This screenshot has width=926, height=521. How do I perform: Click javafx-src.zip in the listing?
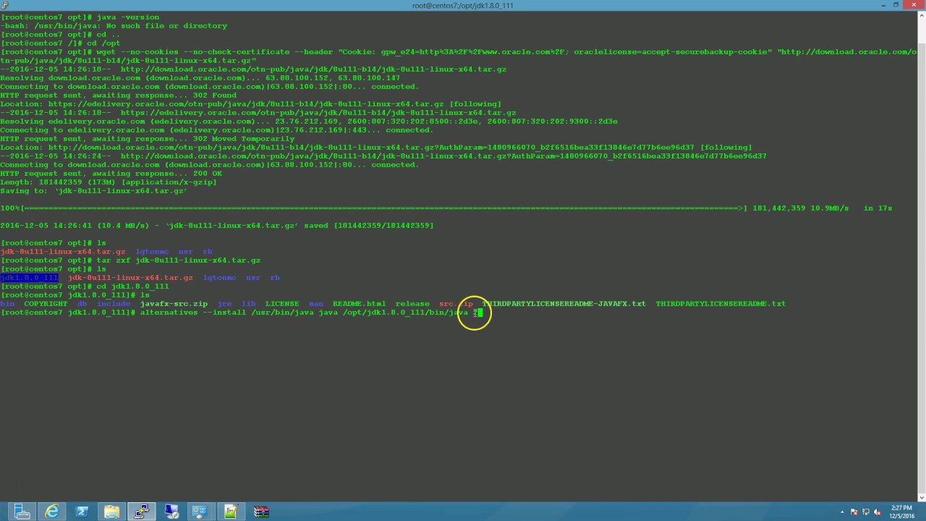(x=174, y=304)
